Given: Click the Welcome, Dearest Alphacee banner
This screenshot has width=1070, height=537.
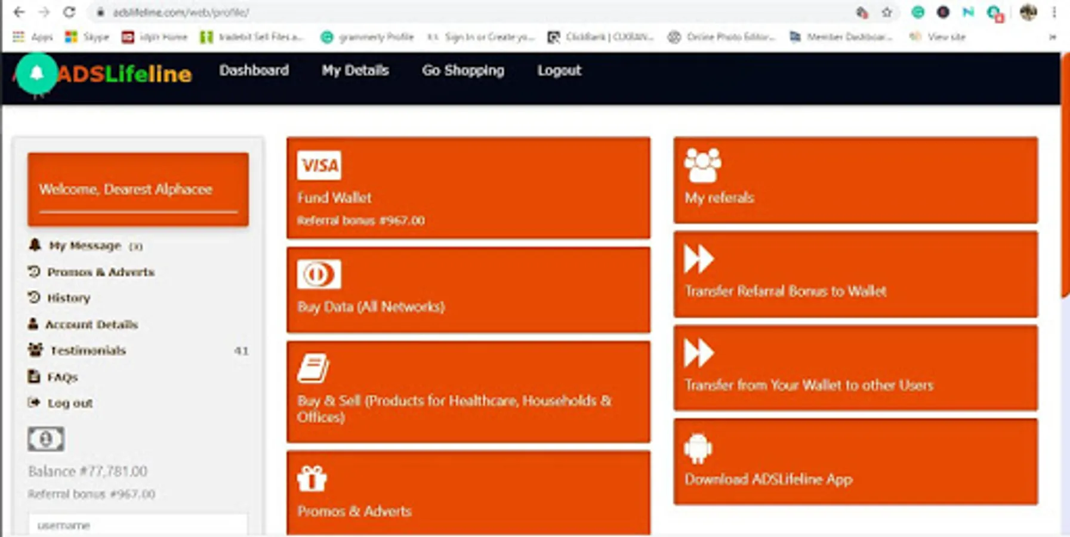Looking at the screenshot, I should pyautogui.click(x=138, y=189).
